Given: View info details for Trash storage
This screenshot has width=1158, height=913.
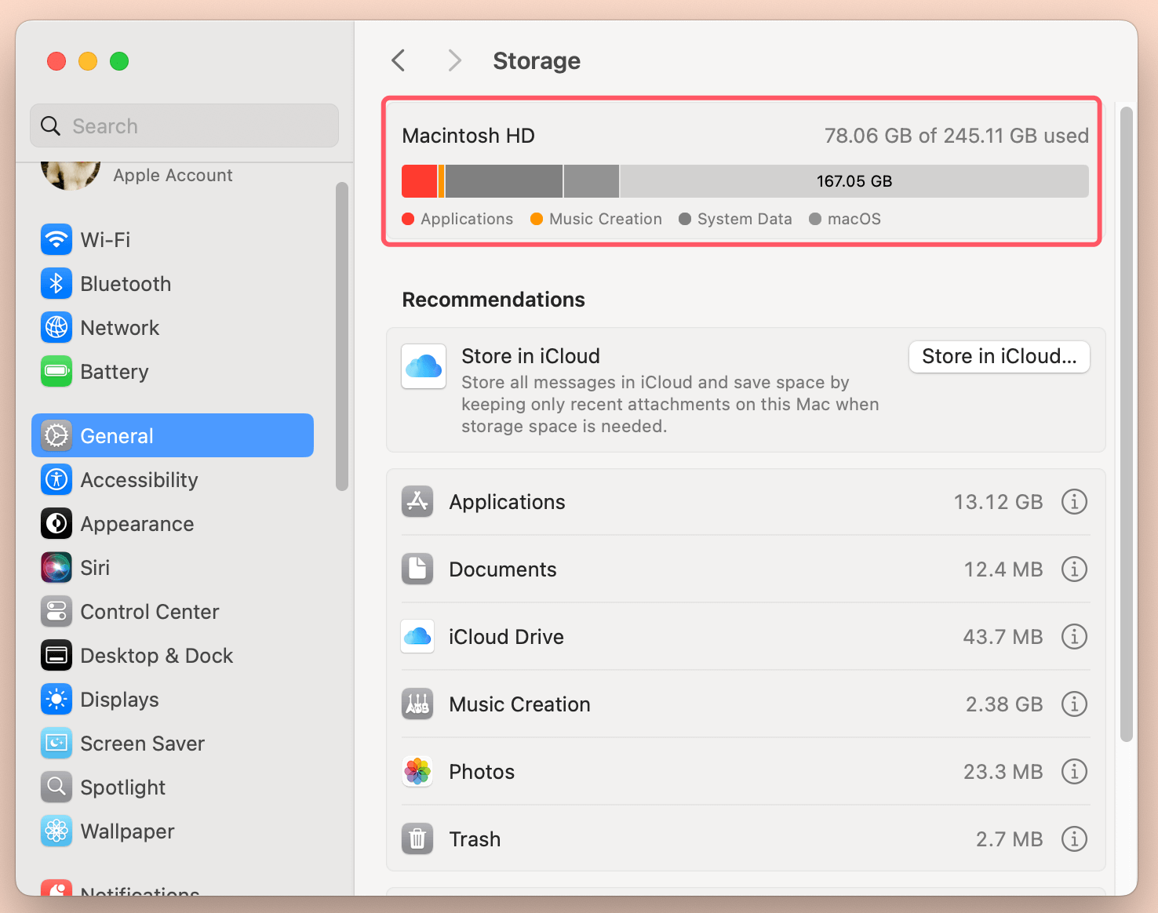Looking at the screenshot, I should tap(1074, 839).
